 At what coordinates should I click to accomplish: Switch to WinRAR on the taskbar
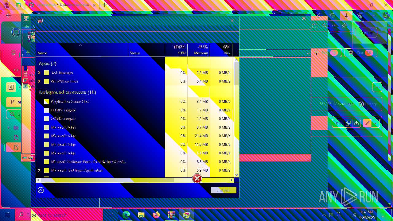click(171, 215)
